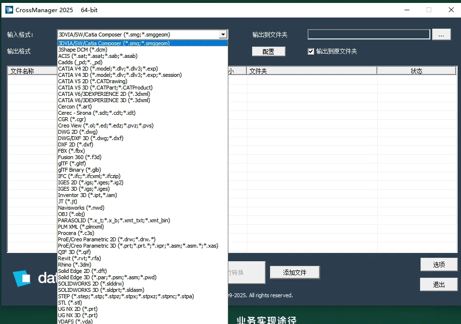
Task: Click the 退出 exit button
Action: (x=438, y=284)
